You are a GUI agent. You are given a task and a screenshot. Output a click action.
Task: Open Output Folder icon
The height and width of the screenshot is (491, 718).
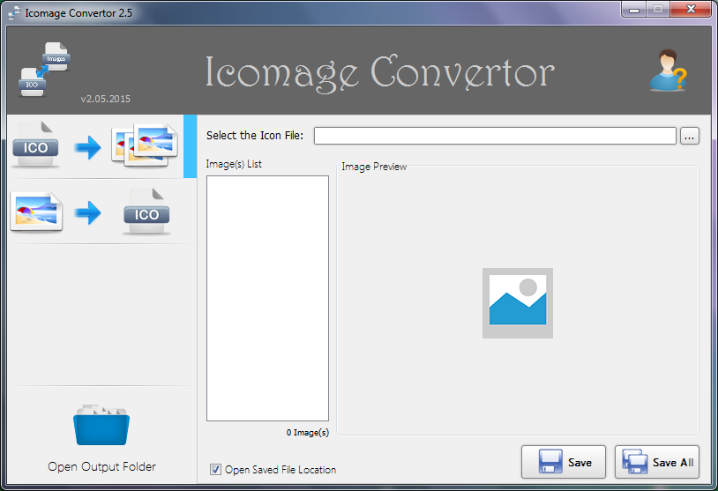pyautogui.click(x=101, y=425)
